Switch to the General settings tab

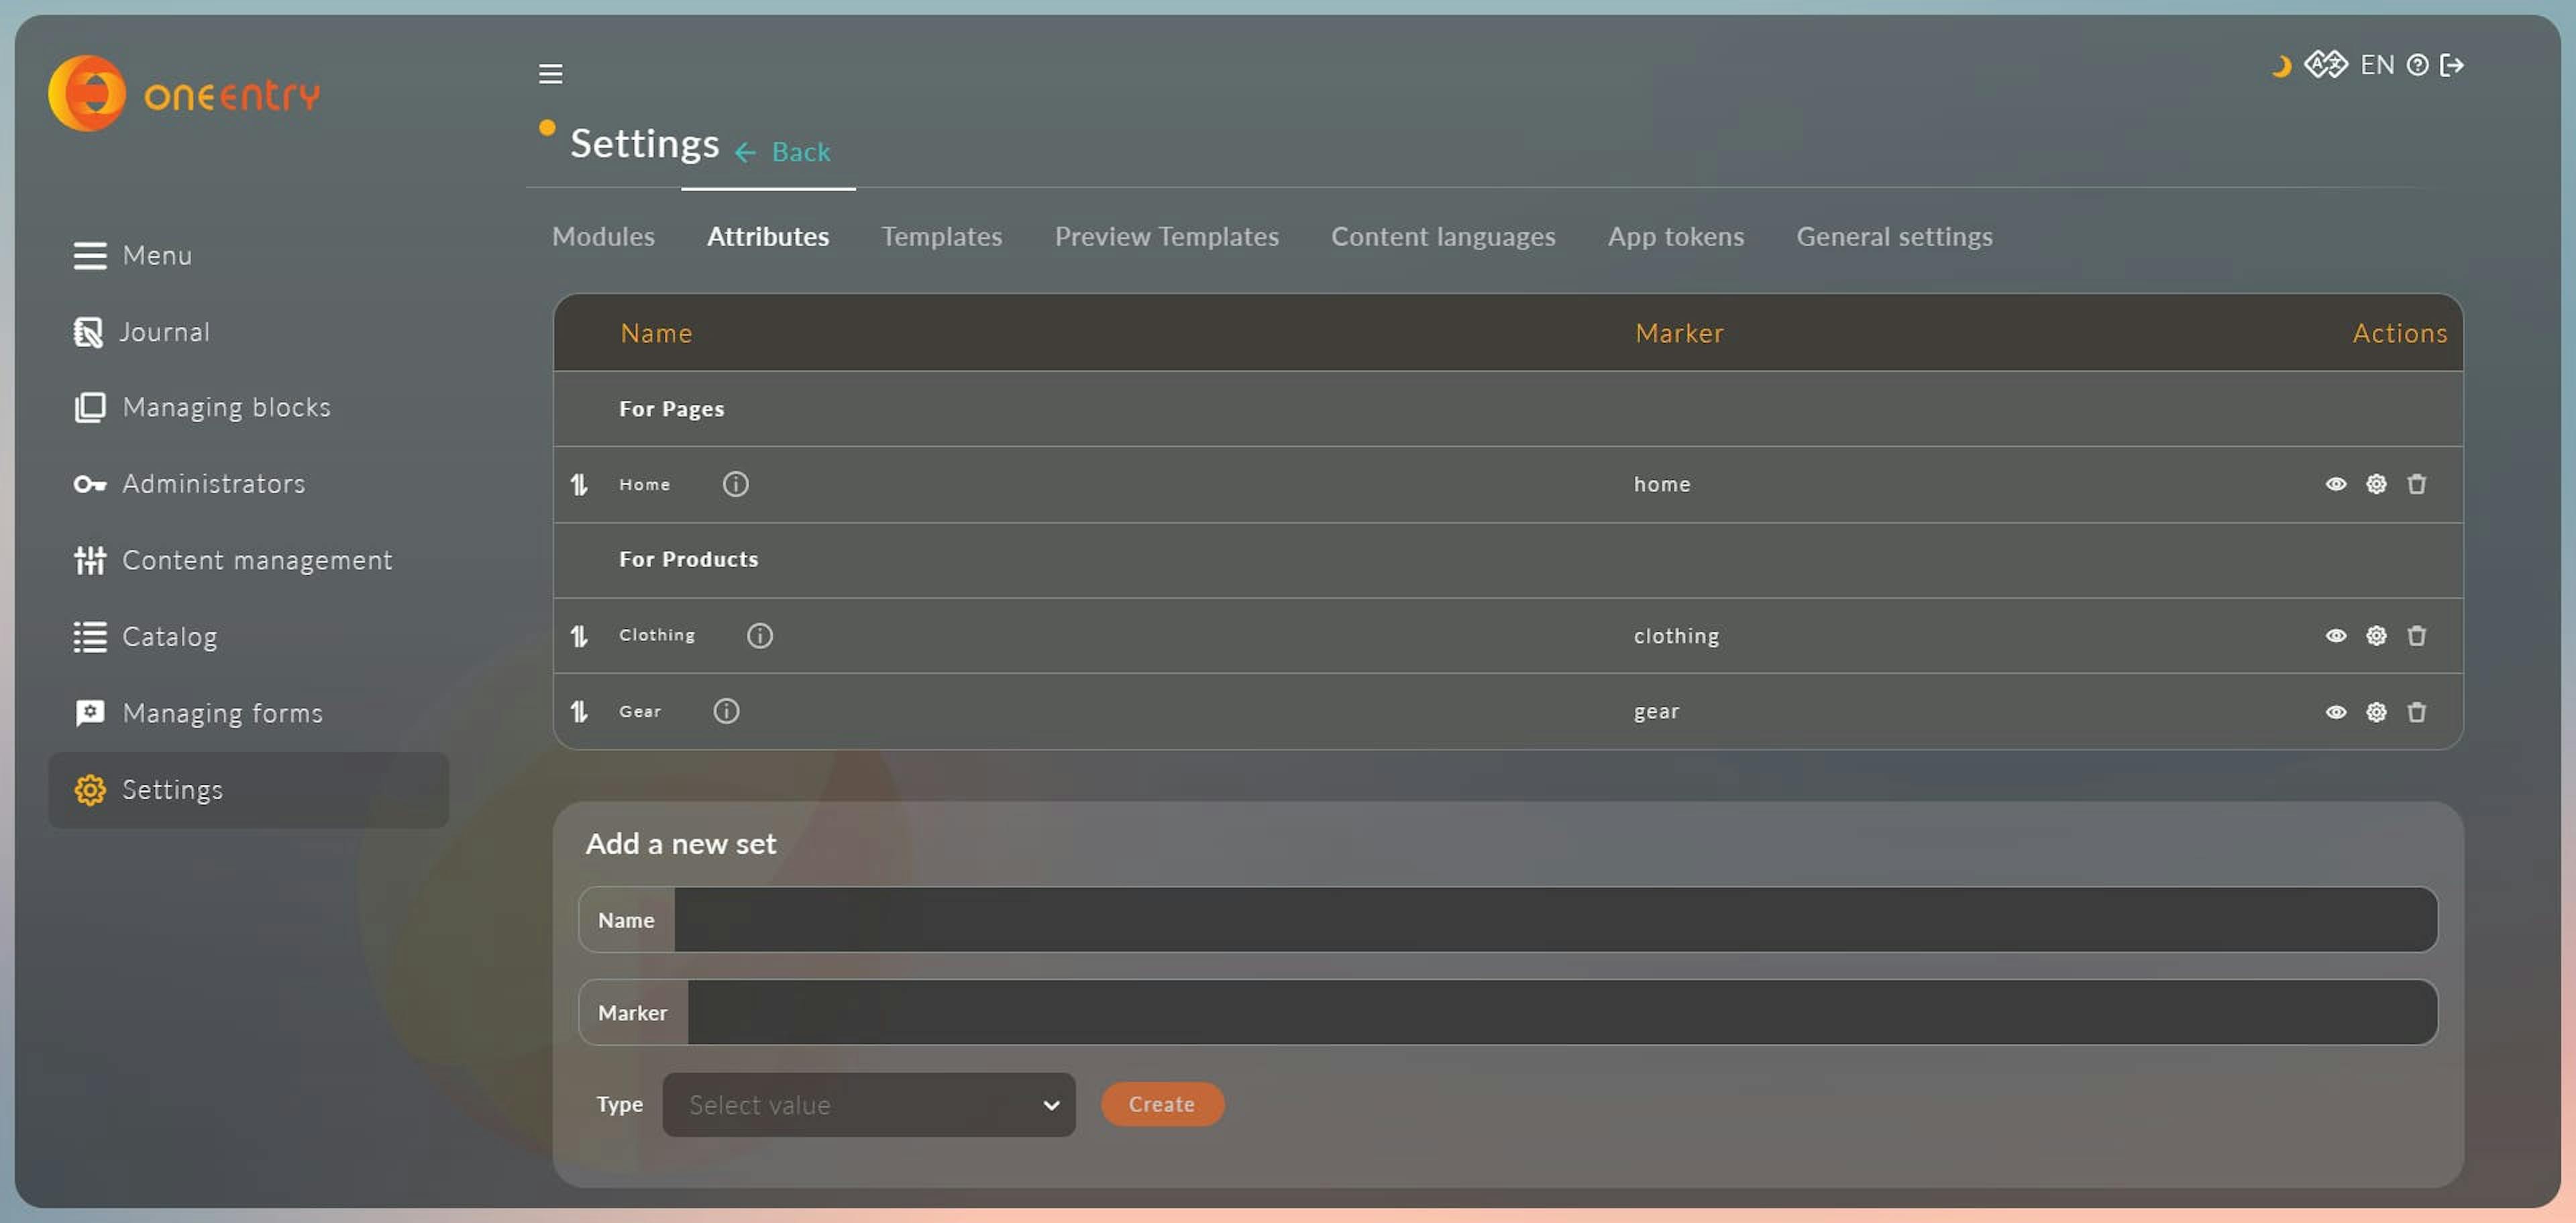pos(1894,235)
